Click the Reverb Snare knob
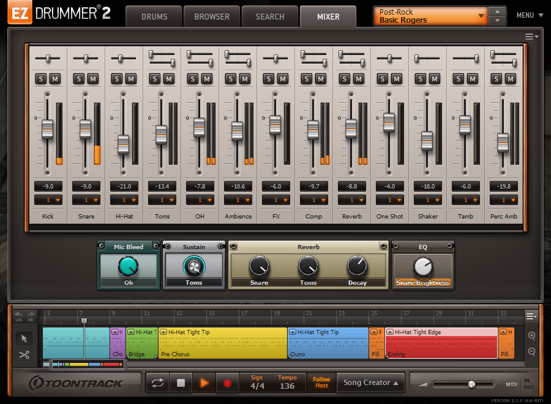 click(259, 266)
